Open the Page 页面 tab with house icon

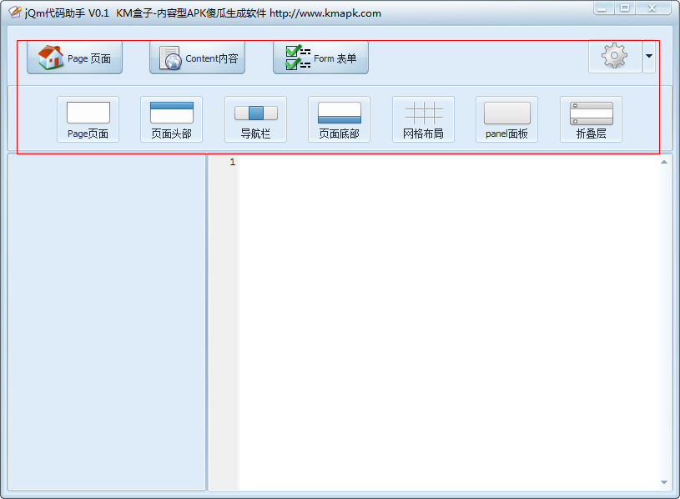point(74,58)
